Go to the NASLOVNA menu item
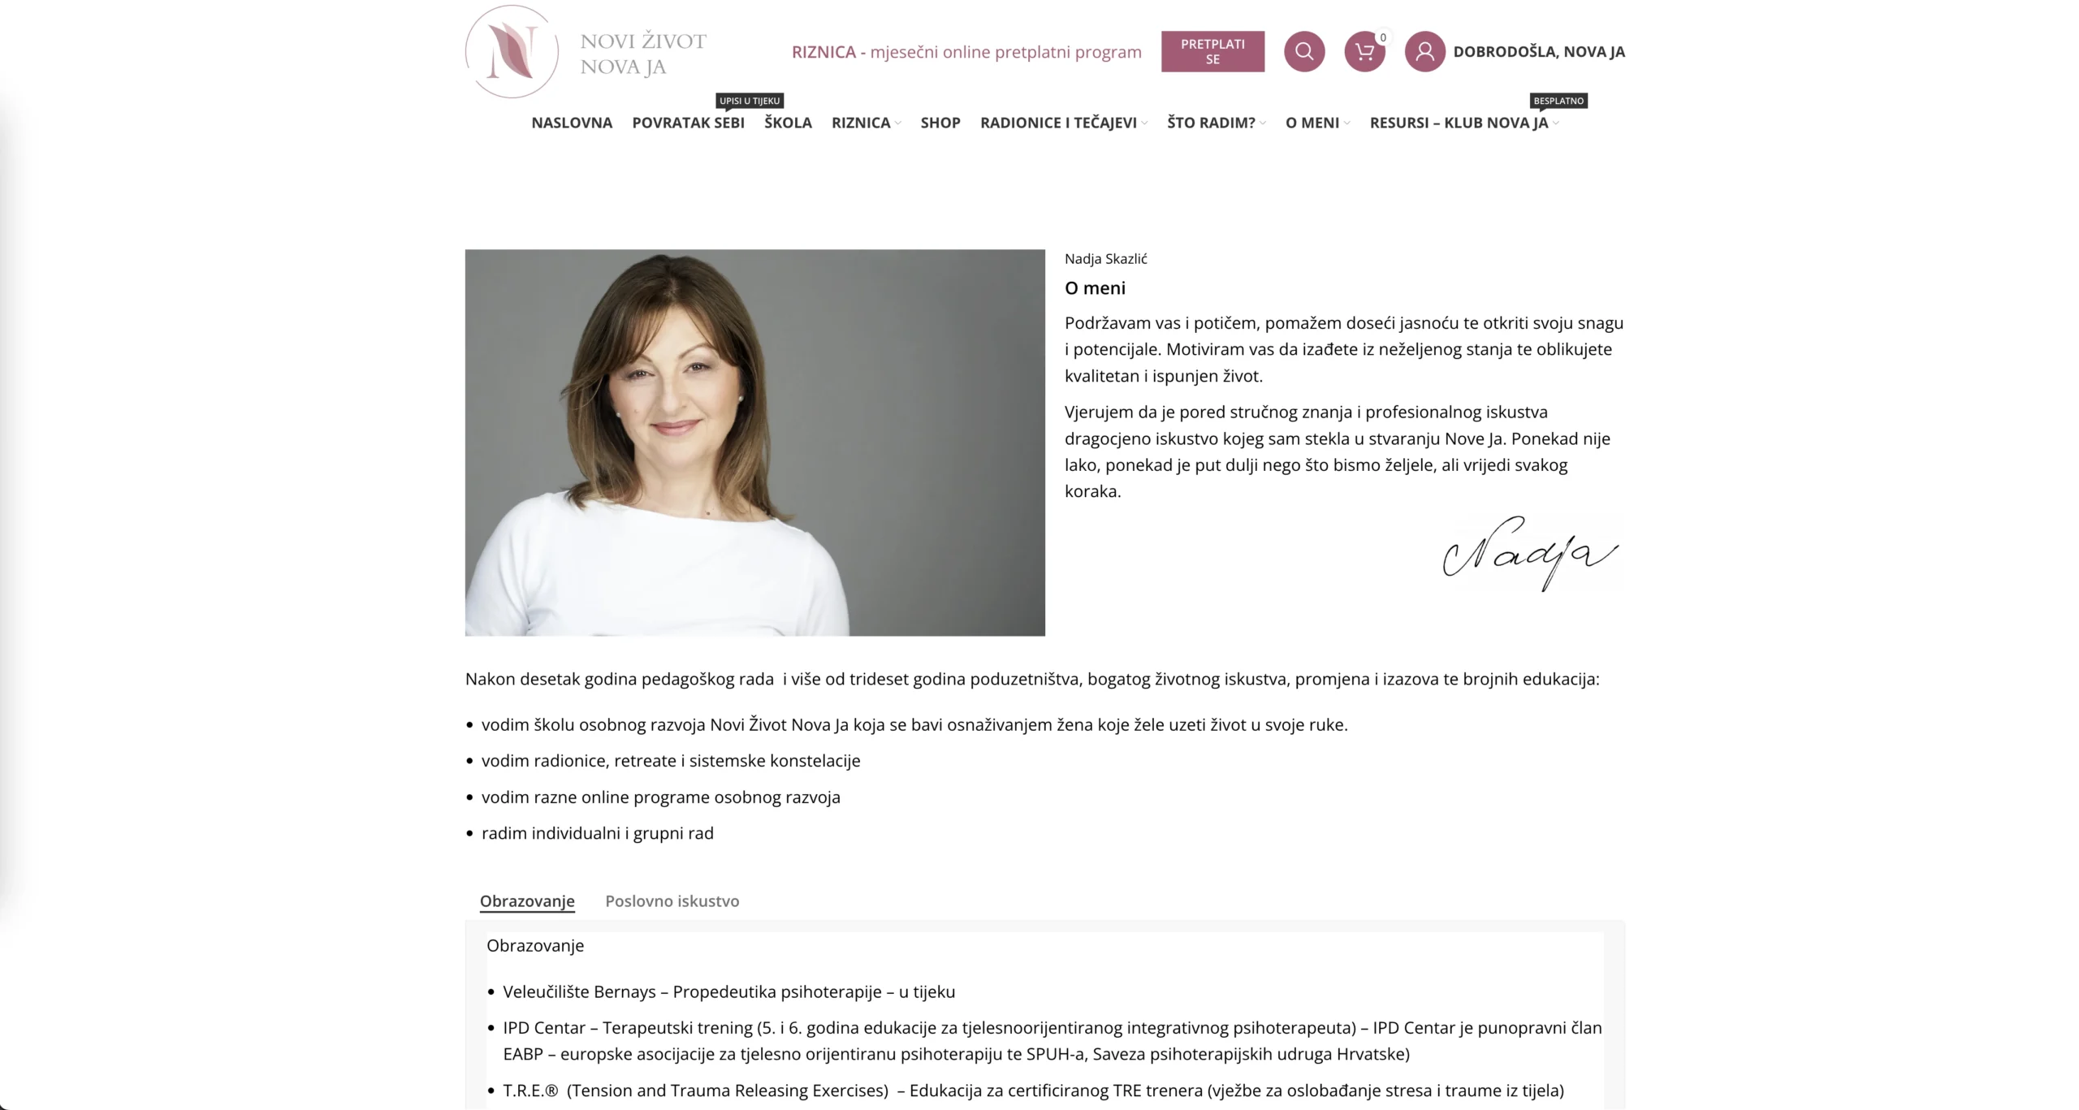2079x1110 pixels. coord(572,123)
